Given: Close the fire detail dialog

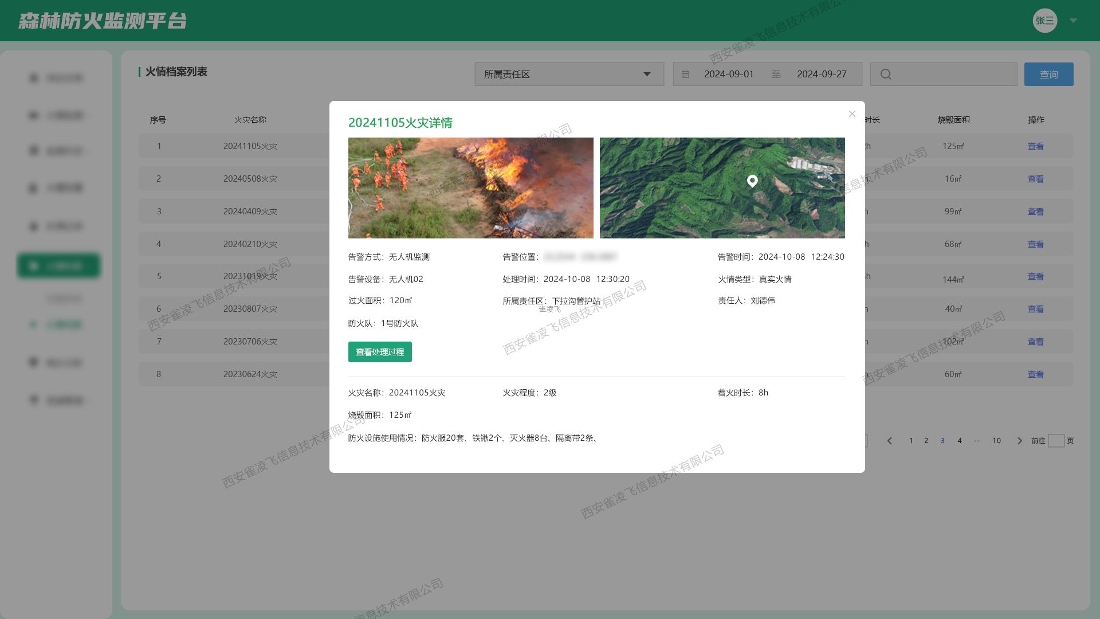Looking at the screenshot, I should tap(852, 114).
